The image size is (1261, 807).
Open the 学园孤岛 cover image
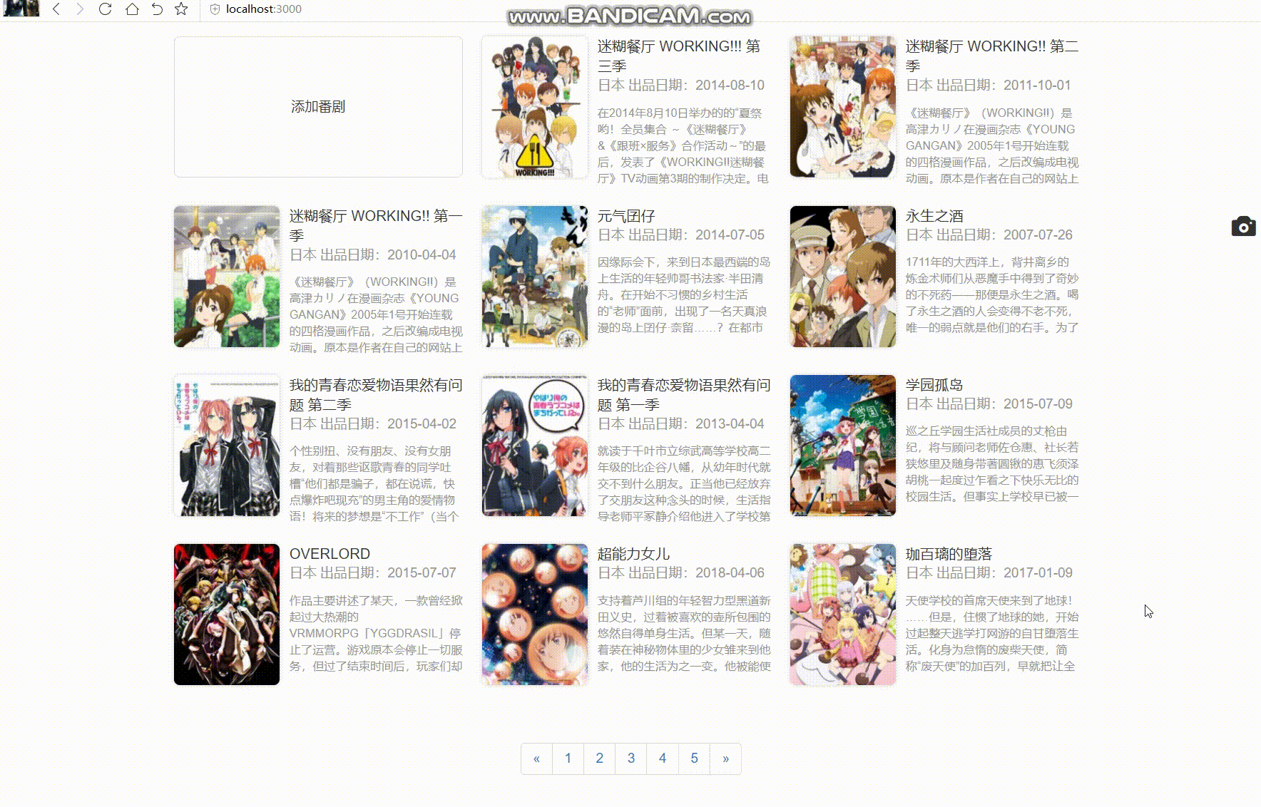pyautogui.click(x=842, y=446)
